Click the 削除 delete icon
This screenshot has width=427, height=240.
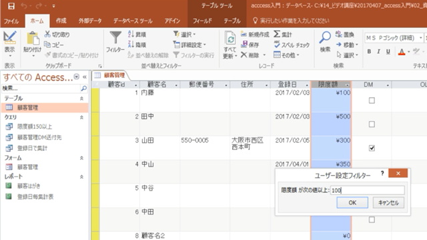[244, 55]
